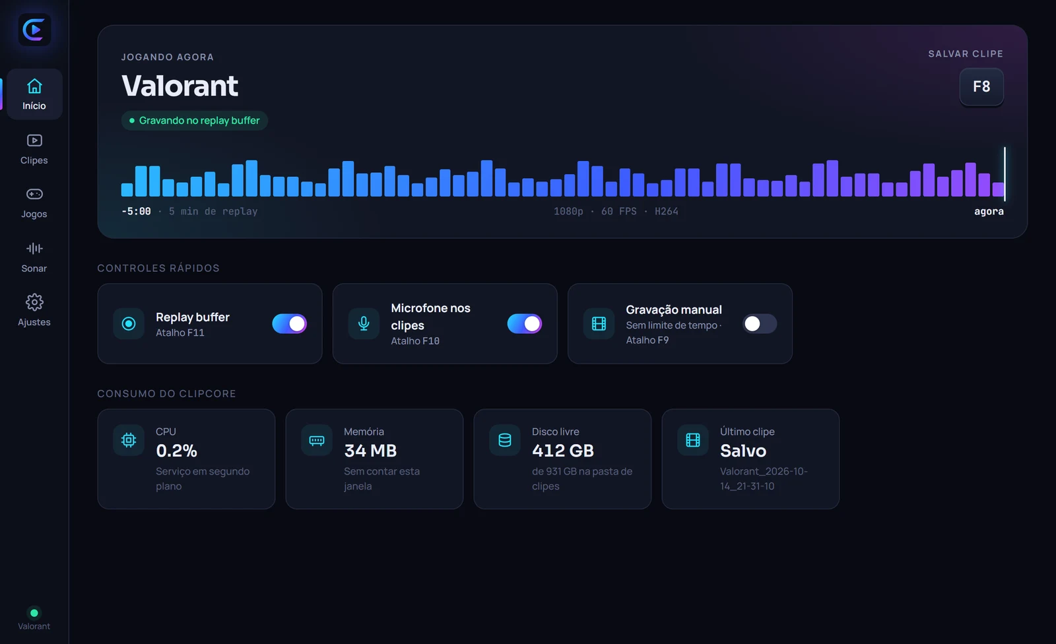The height and width of the screenshot is (644, 1056).
Task: Click the Disco livre database icon
Action: [505, 440]
